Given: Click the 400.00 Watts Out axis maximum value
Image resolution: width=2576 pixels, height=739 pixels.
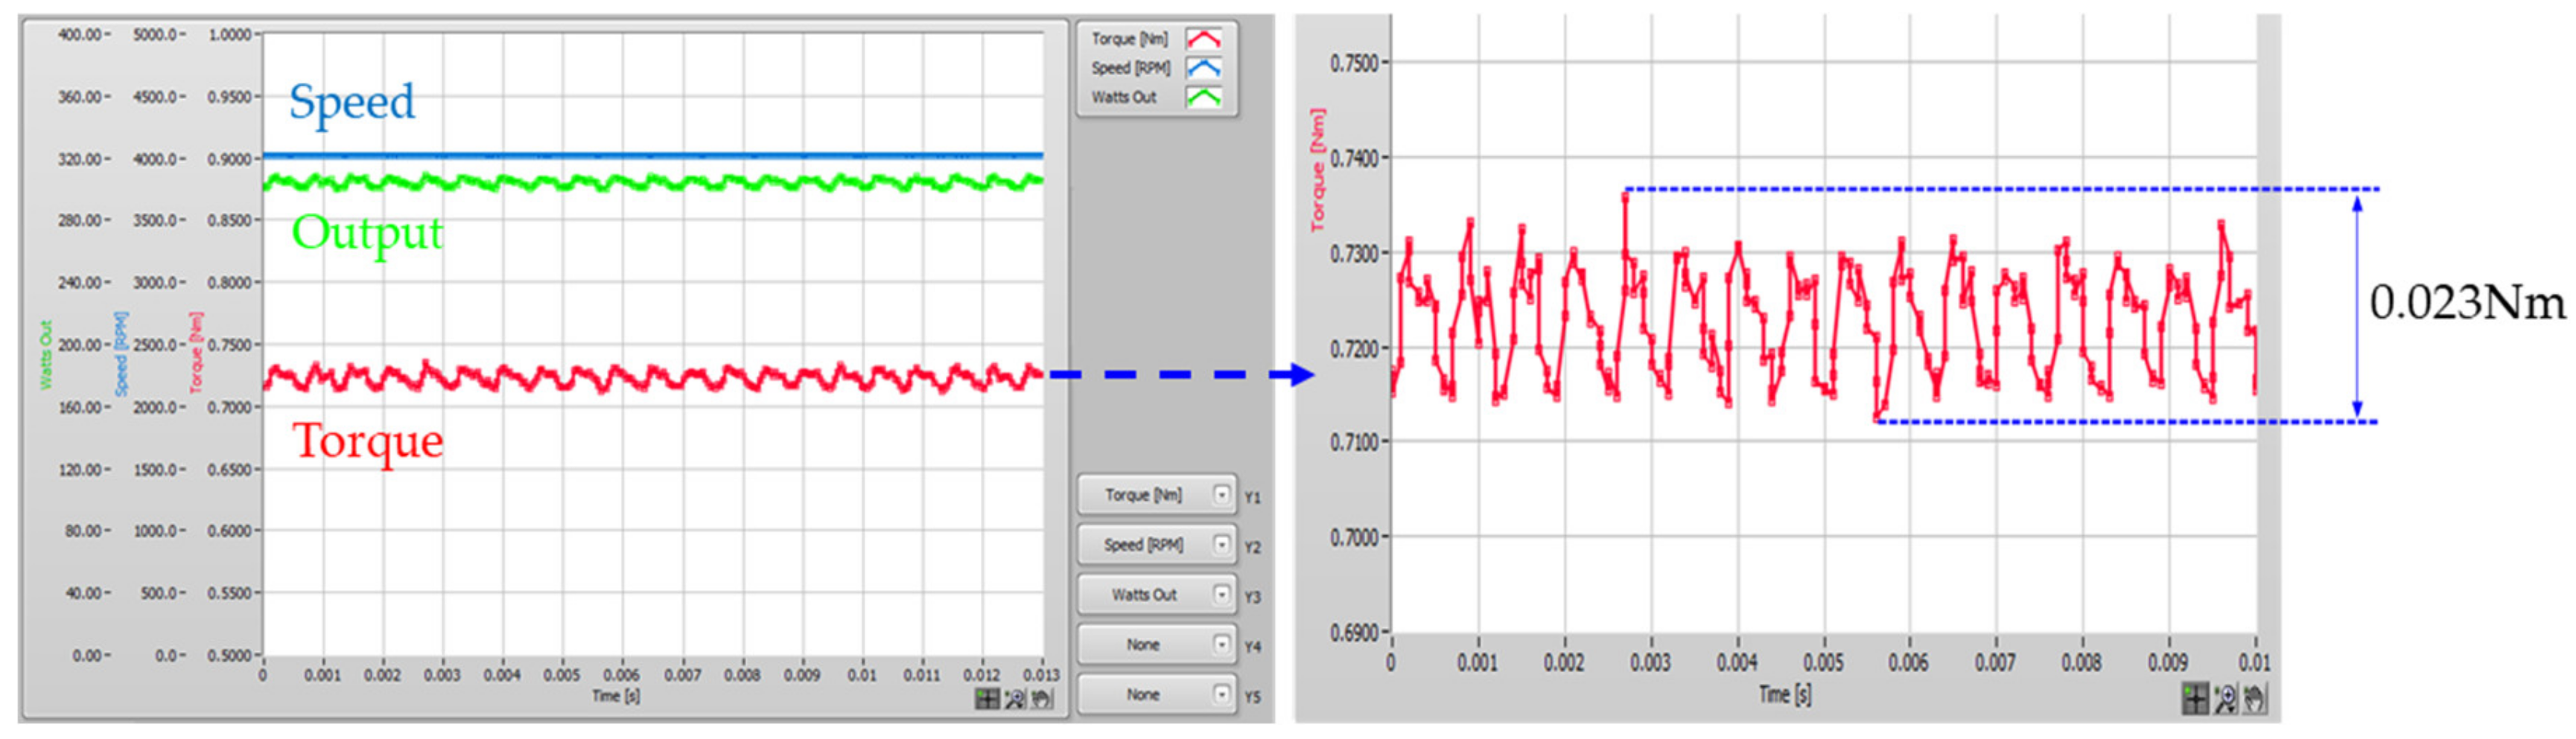Looking at the screenshot, I should (x=79, y=35).
